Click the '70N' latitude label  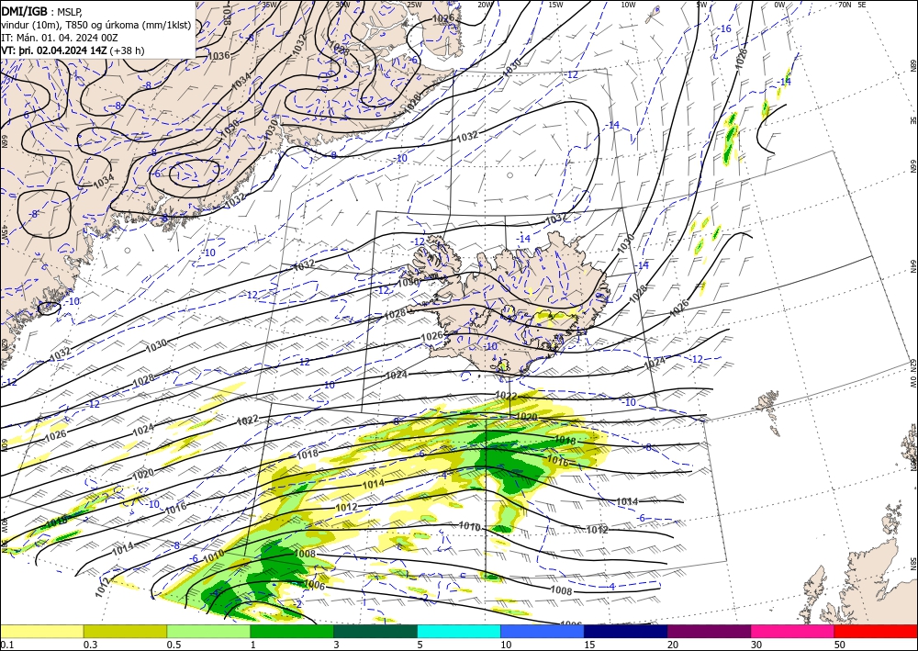pos(845,5)
